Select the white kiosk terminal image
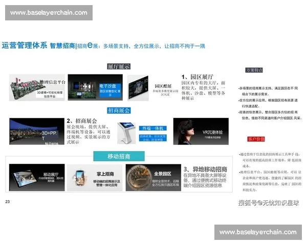This screenshot has height=245, width=307. [126, 133]
